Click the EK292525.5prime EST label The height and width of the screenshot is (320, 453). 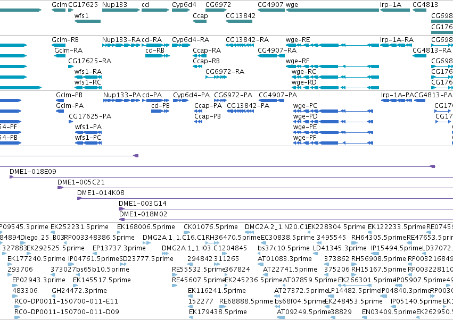55,248
